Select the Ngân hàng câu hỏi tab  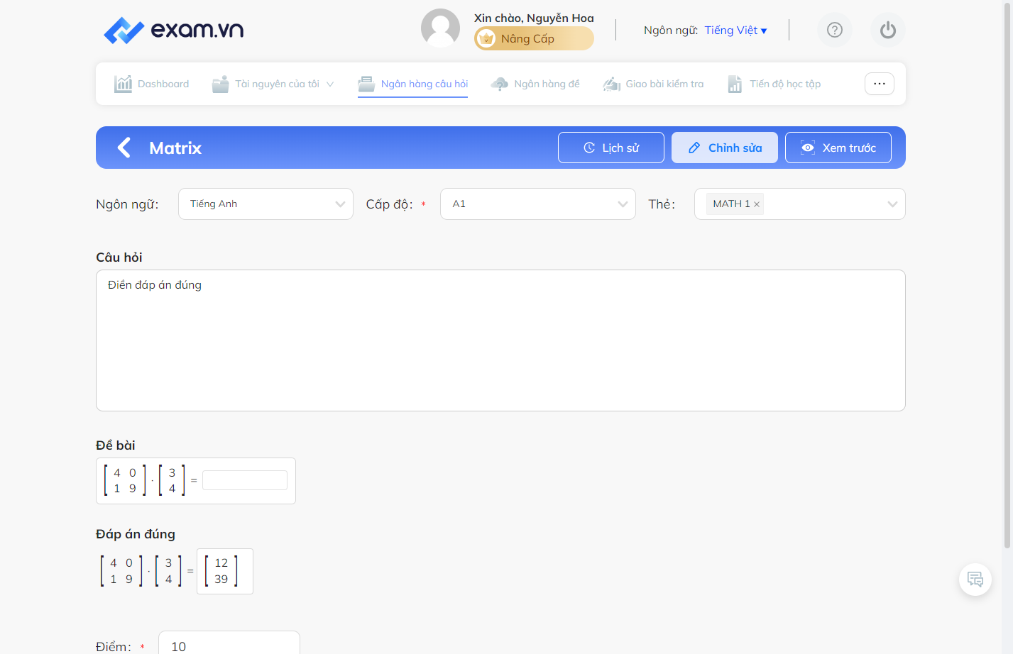click(x=413, y=84)
